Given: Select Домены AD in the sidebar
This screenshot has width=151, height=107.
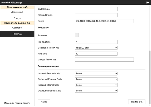Looking at the screenshot, I should (x=17, y=12).
